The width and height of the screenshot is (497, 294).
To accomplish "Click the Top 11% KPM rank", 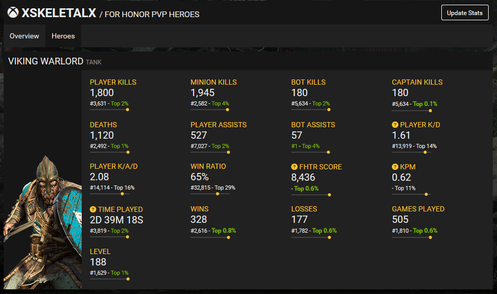I will click(404, 189).
